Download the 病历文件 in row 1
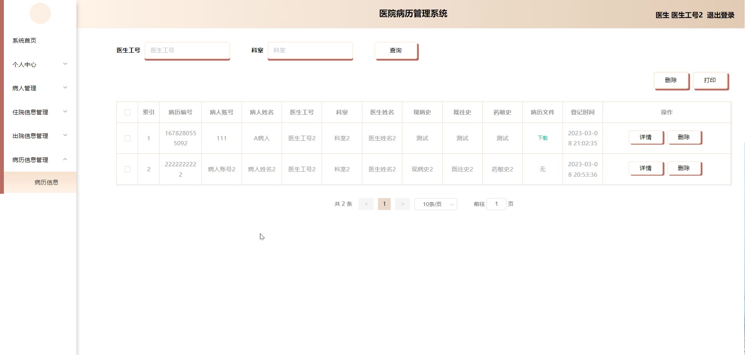Screen dimensions: 745x355 tap(542, 138)
